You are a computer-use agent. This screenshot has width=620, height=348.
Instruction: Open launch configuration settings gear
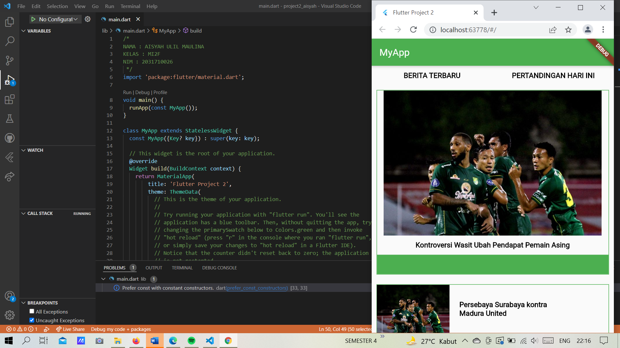pos(87,19)
